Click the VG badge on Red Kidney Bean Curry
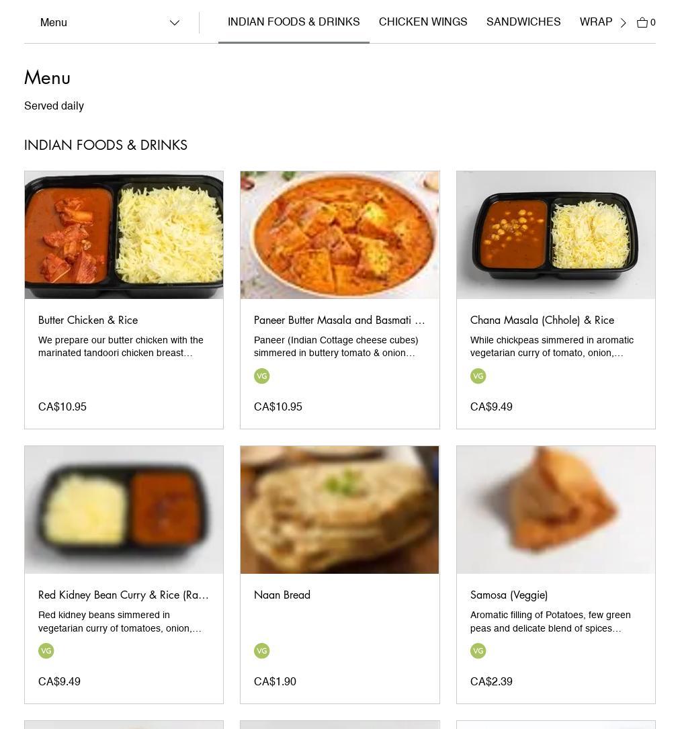680x729 pixels. tap(46, 651)
